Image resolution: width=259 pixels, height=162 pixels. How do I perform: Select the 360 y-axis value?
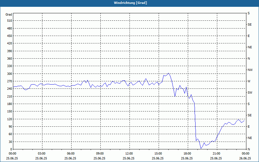(10, 59)
